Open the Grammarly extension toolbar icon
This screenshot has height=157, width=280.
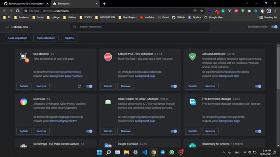(x=223, y=11)
